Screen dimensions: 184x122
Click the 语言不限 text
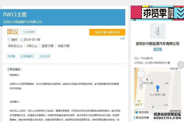pos(47,46)
